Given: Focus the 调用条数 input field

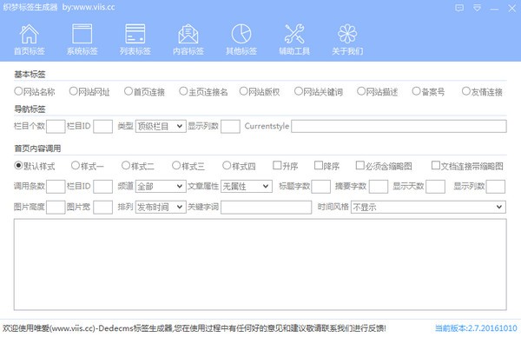Looking at the screenshot, I should click(x=56, y=187).
